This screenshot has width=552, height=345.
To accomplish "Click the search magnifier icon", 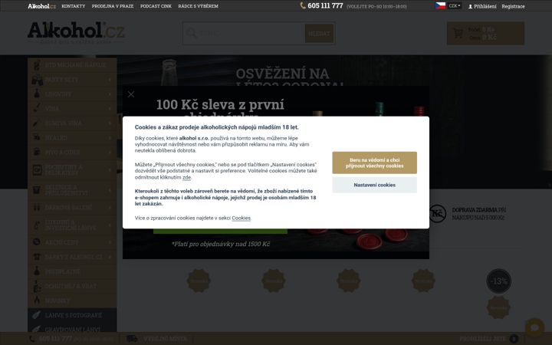I will (x=192, y=34).
